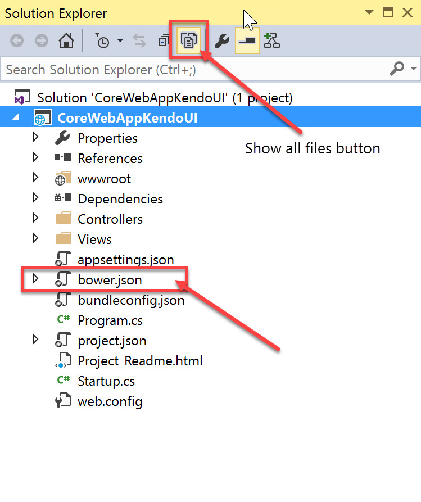Click the Forward navigation arrow icon
Viewport: 421px width, 502px height.
[x=42, y=41]
